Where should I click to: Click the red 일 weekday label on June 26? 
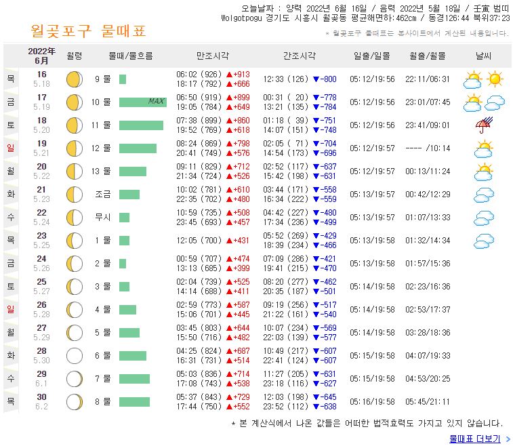click(x=11, y=309)
